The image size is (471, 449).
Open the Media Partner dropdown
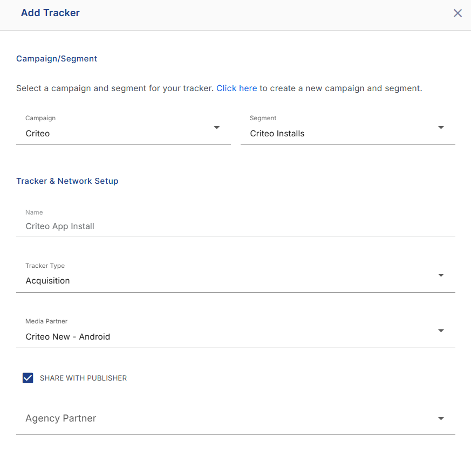pyautogui.click(x=235, y=331)
